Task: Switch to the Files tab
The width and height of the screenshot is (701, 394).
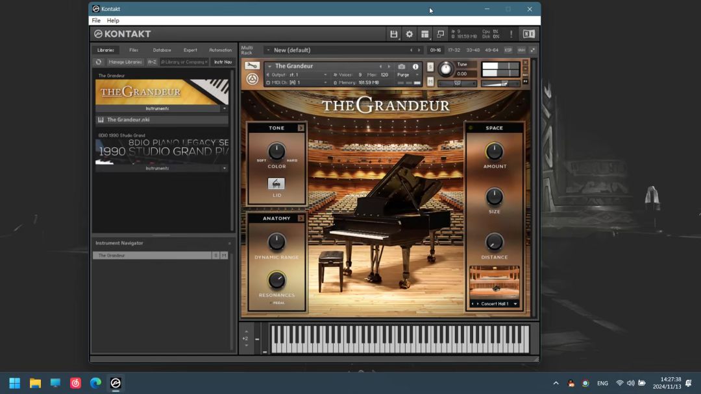Action: tap(134, 50)
